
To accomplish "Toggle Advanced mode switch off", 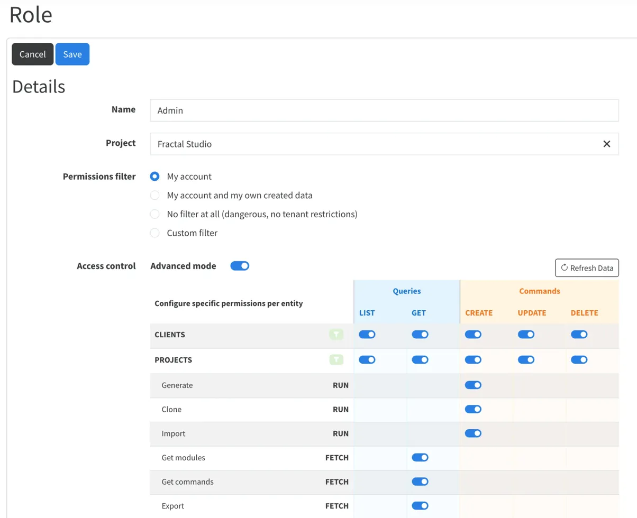I will (x=240, y=266).
